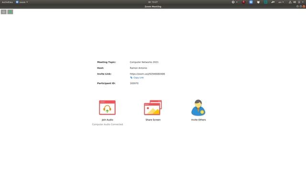Click the 'Computer Networks 2021' topic text
Viewport: 306px width, 172px height.
(144, 62)
